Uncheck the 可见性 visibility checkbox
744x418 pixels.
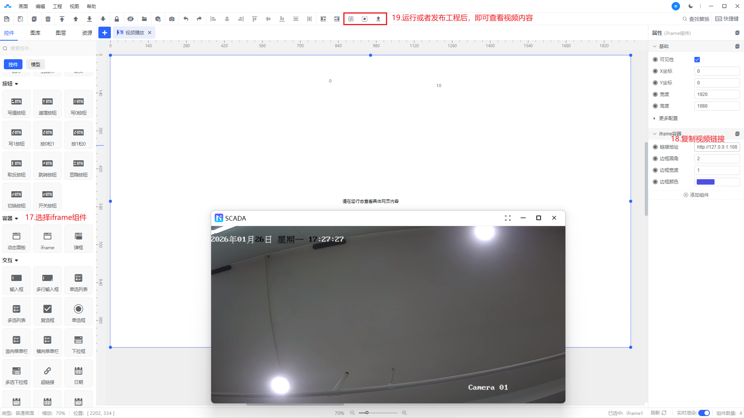[697, 60]
